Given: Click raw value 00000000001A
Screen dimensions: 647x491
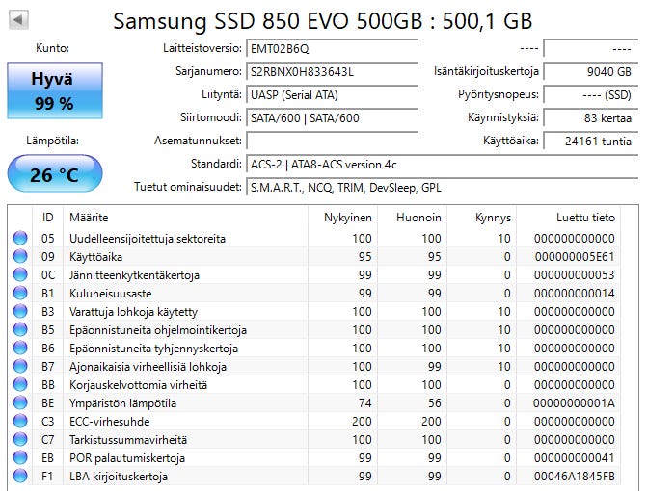Looking at the screenshot, I should coord(574,402).
